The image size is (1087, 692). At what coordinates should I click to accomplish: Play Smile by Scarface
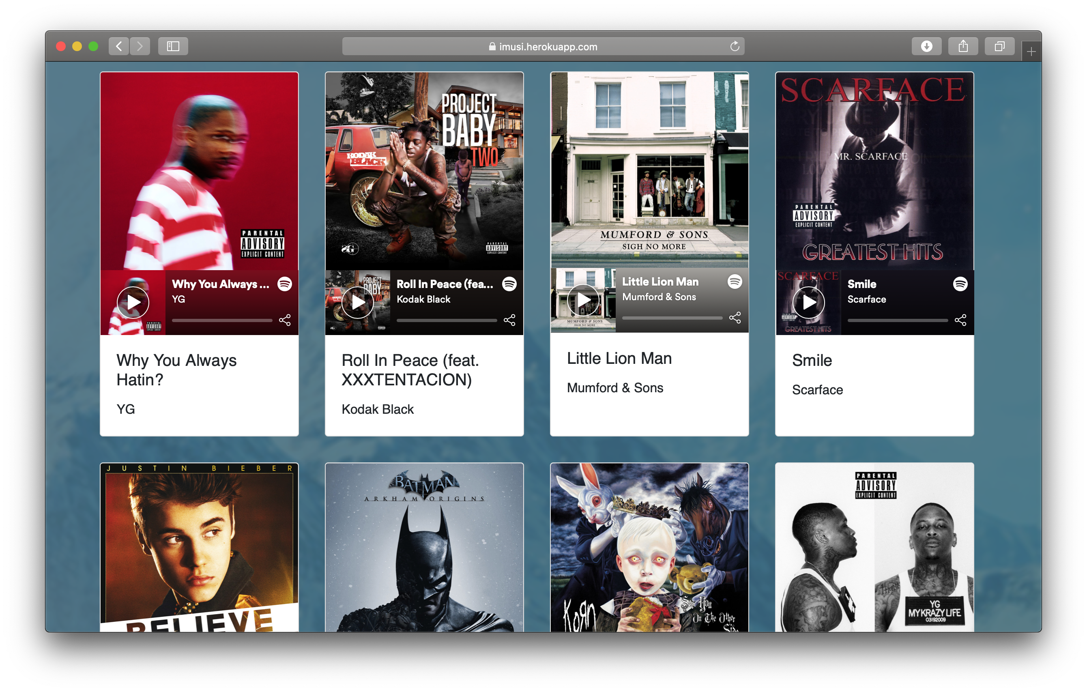click(808, 303)
